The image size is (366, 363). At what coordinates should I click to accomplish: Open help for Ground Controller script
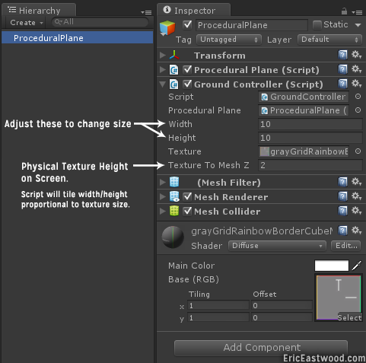(342, 84)
